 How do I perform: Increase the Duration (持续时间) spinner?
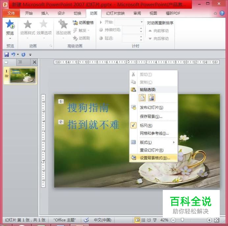[141, 28]
